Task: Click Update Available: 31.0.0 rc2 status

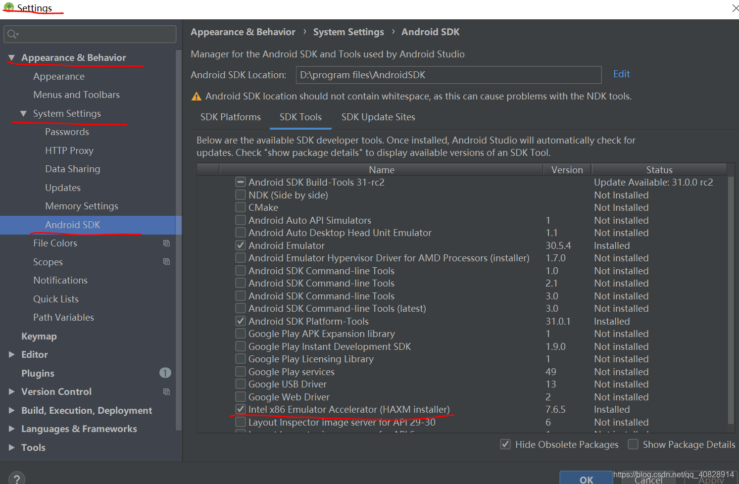Action: [653, 182]
